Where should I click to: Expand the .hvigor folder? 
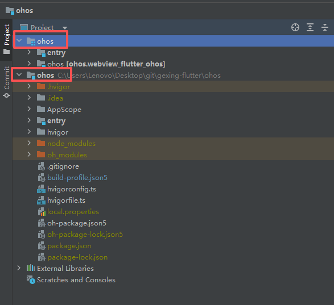[29, 86]
